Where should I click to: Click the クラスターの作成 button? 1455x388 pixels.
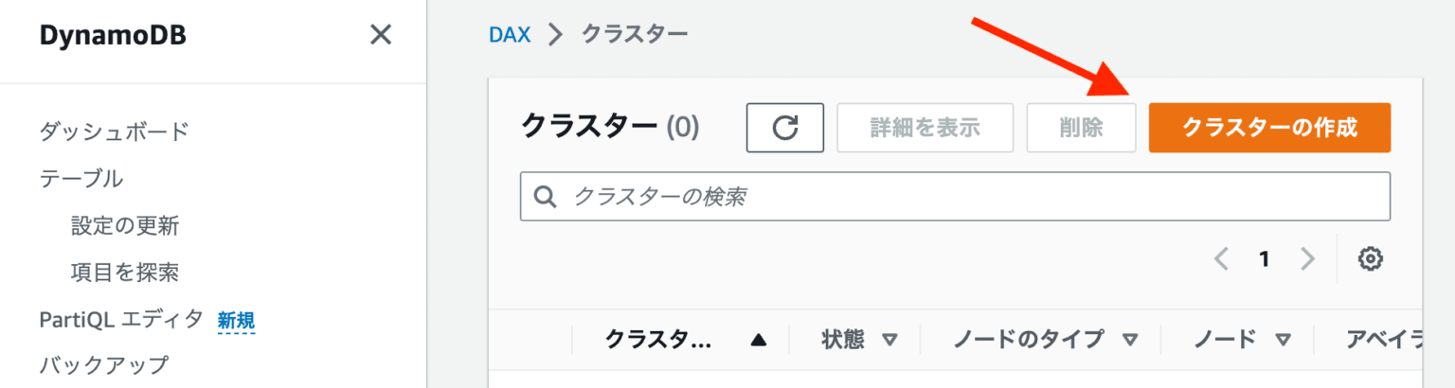(x=1269, y=128)
